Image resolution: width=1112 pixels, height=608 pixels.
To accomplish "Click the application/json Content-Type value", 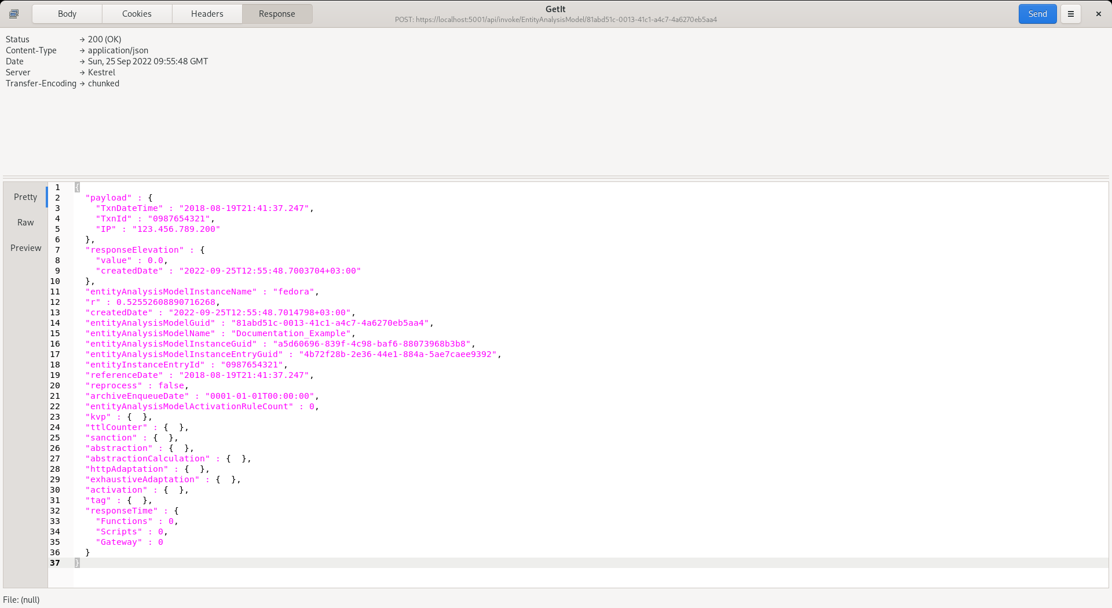I will point(118,50).
